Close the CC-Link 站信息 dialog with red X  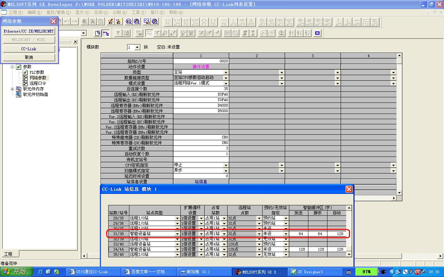coord(349,189)
